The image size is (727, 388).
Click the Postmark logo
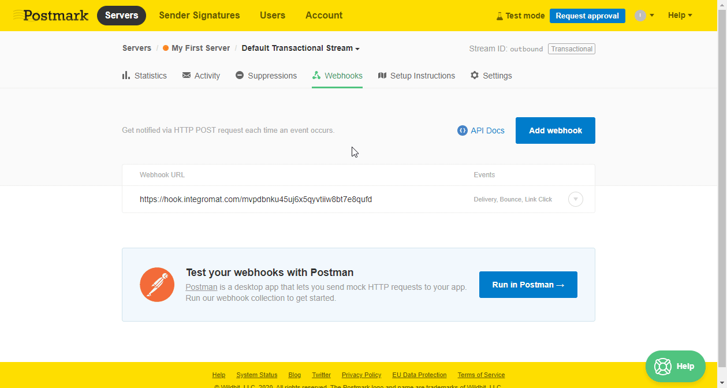(51, 15)
